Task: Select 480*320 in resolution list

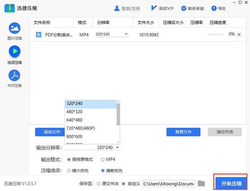Action: pos(91,112)
